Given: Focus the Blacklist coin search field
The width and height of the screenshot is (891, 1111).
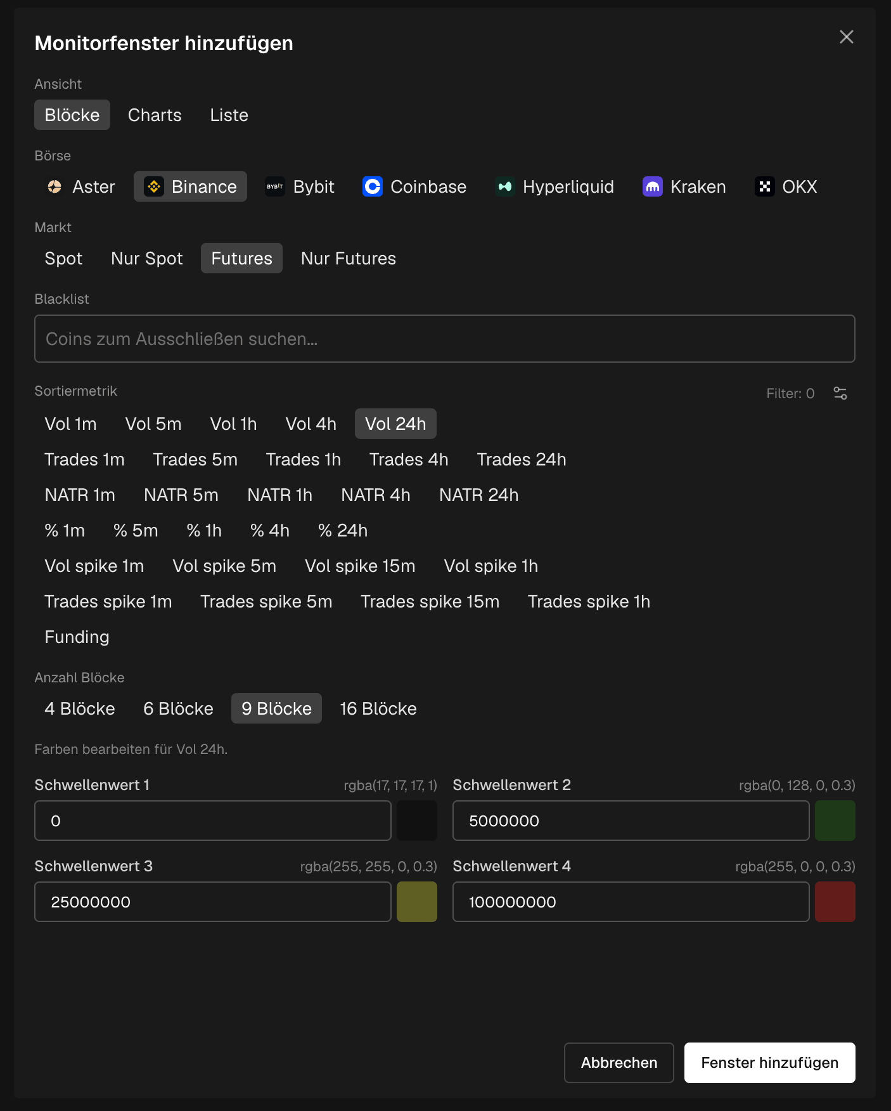Looking at the screenshot, I should pyautogui.click(x=445, y=339).
